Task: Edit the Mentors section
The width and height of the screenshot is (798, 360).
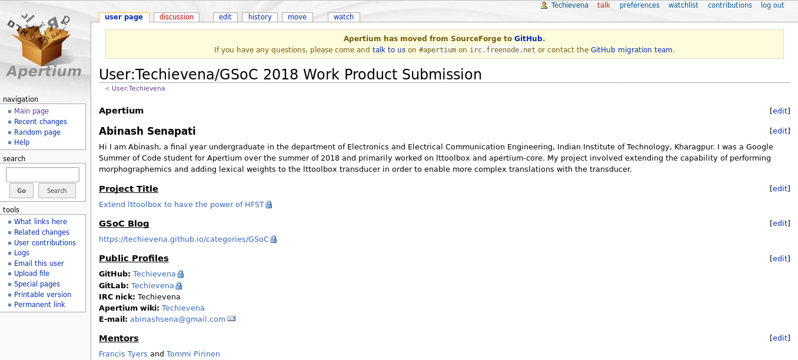Action: pos(780,338)
